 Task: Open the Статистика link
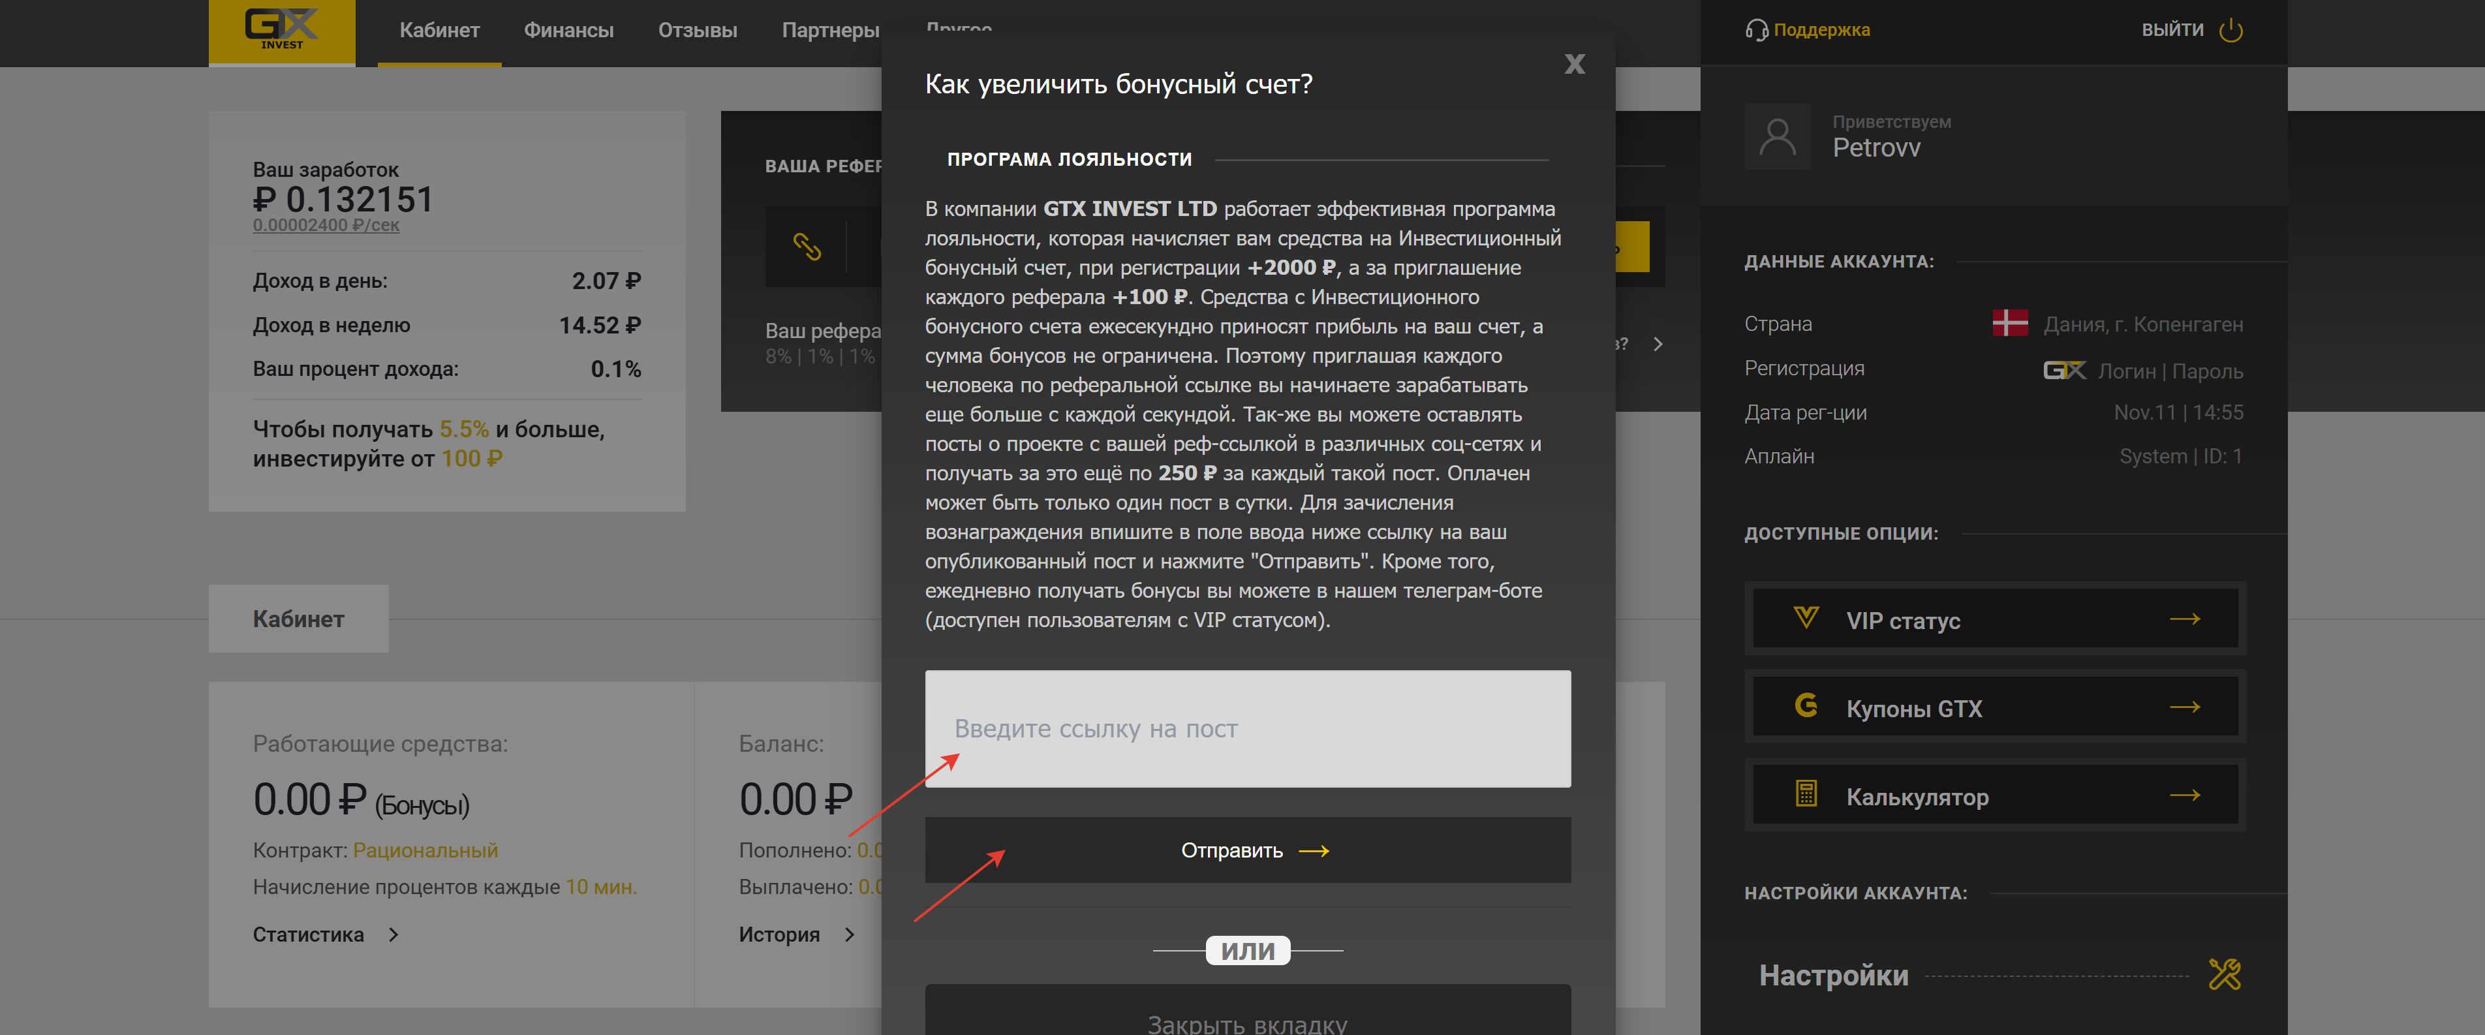[x=308, y=935]
